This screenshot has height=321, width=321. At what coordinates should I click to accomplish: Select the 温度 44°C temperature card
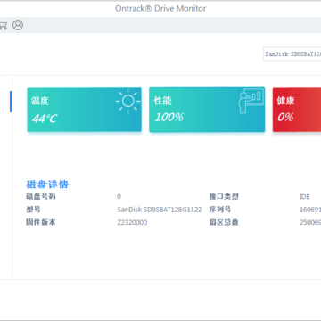84,110
